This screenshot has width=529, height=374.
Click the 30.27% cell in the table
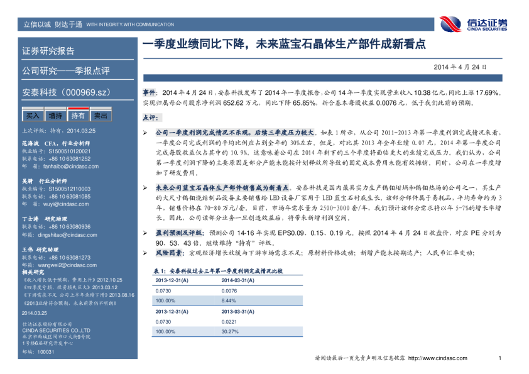click(230, 331)
